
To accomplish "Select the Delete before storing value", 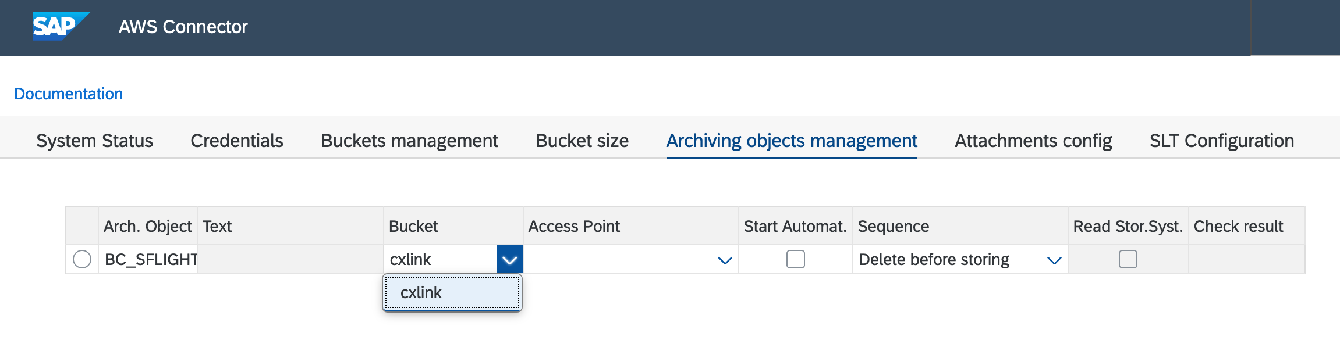I will (x=934, y=260).
